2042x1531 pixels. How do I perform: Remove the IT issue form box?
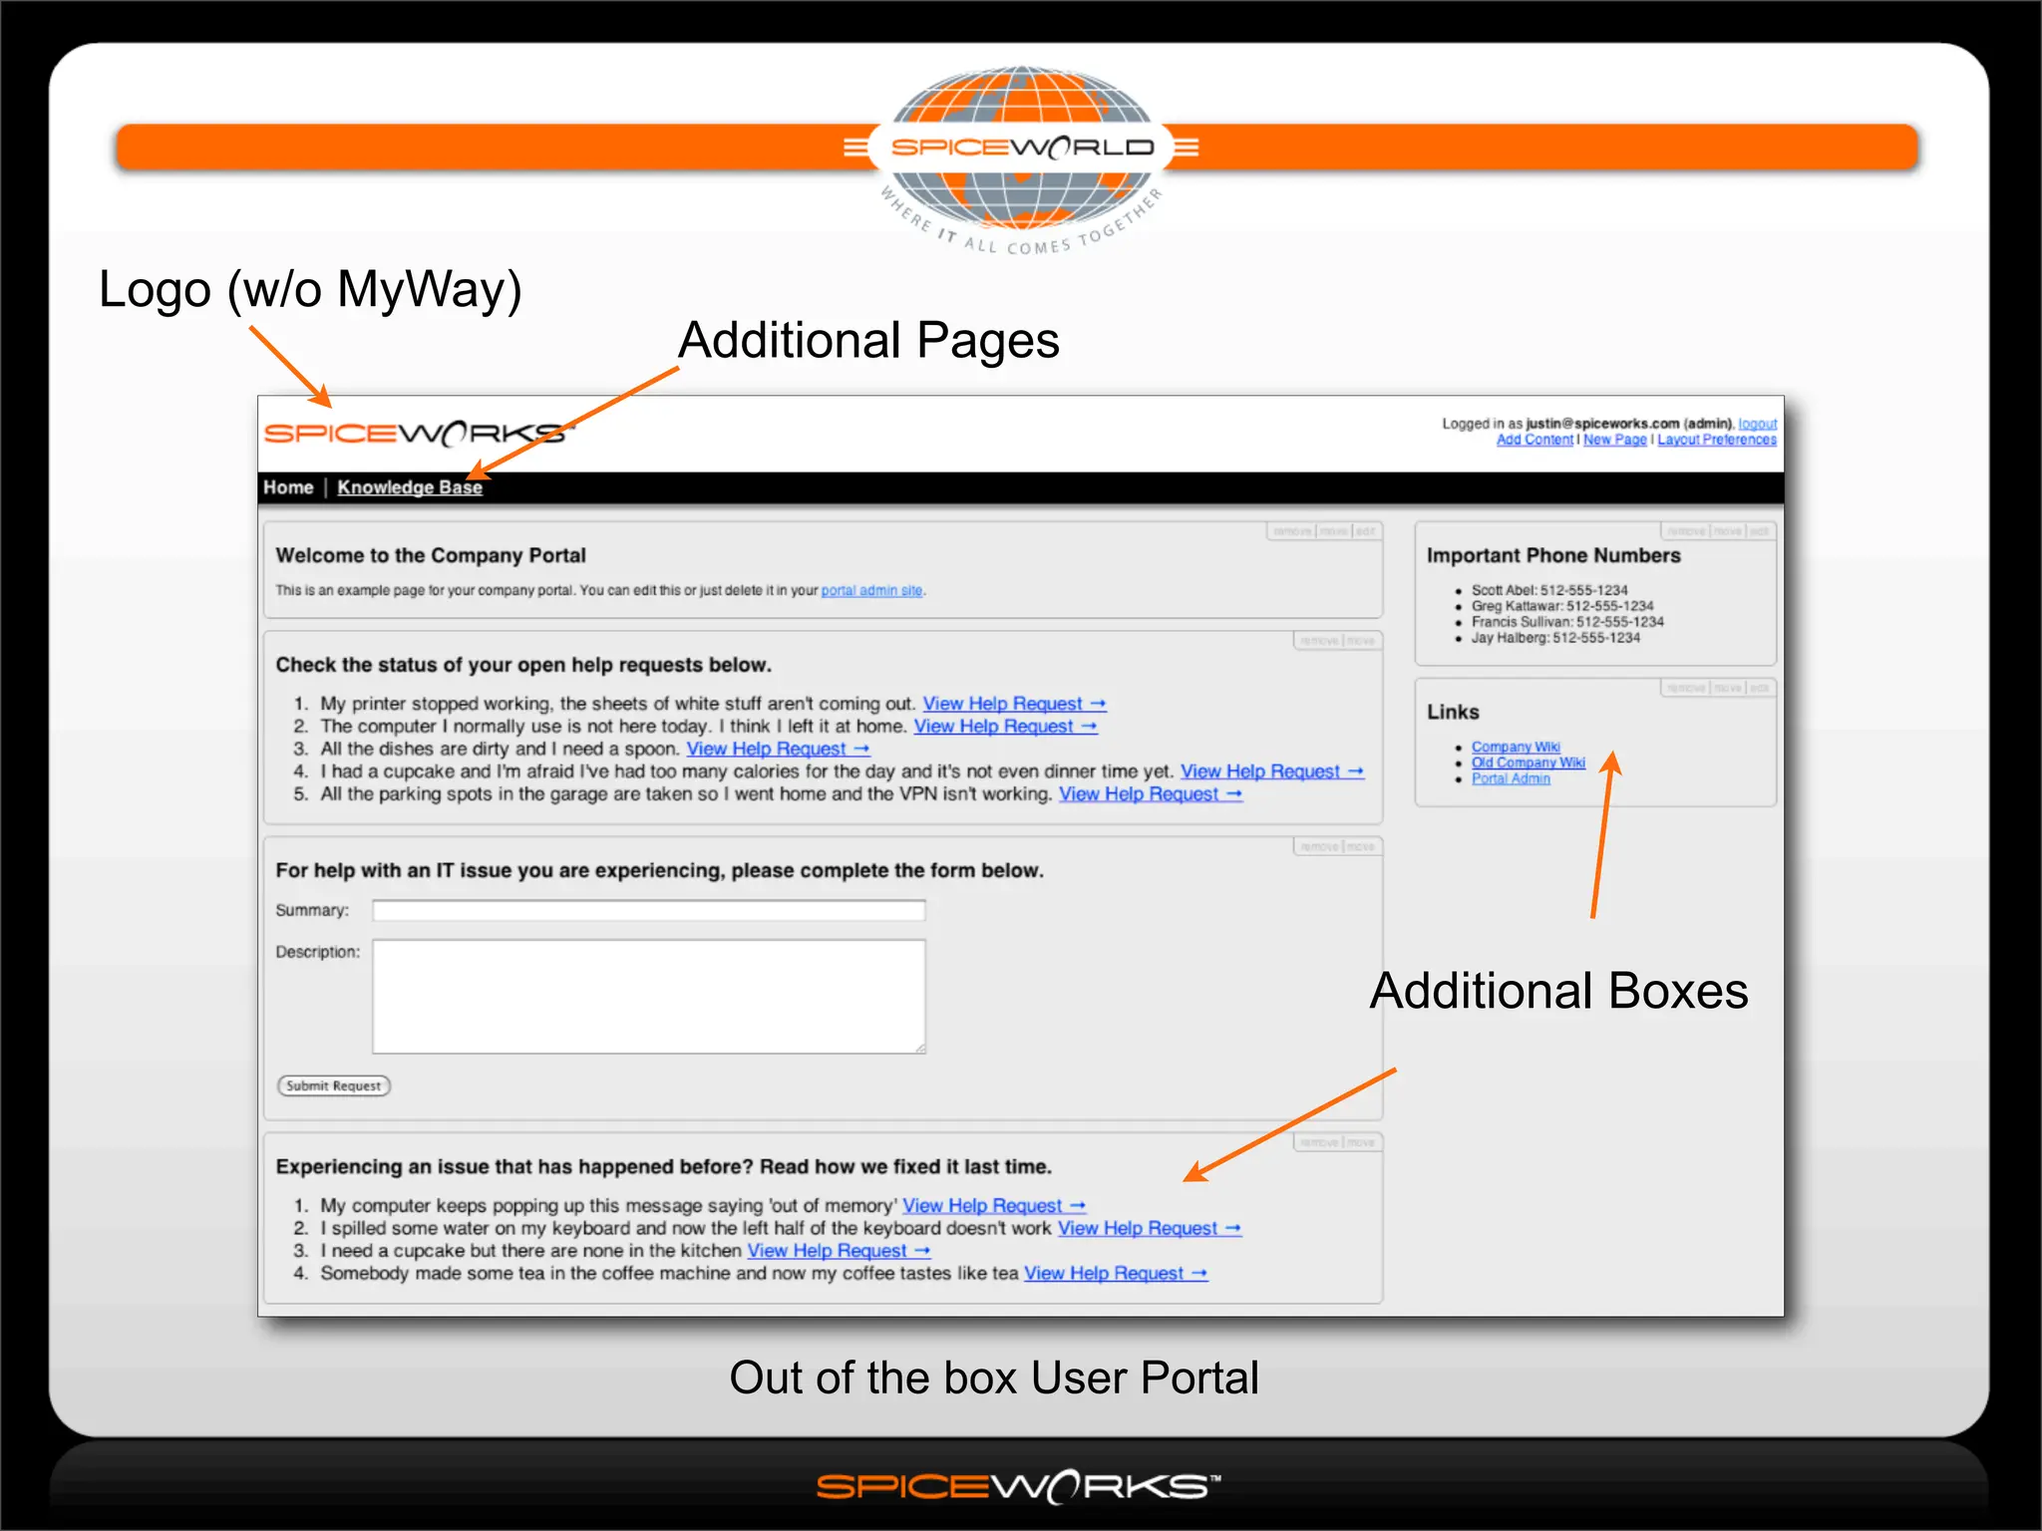[1319, 847]
